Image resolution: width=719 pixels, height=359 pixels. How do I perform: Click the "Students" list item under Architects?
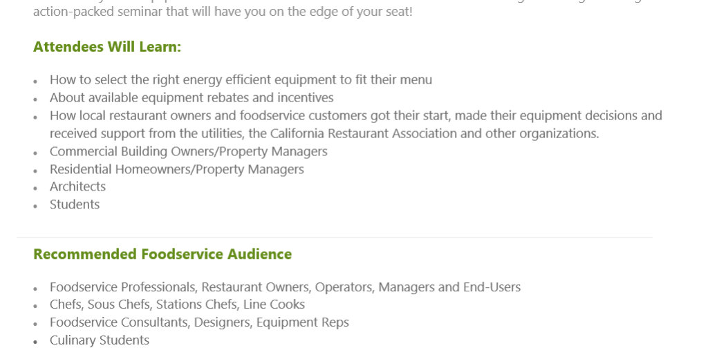pos(75,205)
